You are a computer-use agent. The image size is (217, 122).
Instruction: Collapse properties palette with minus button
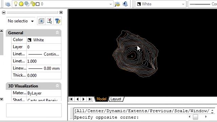point(4,13)
